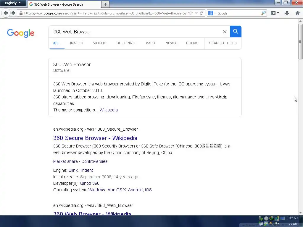Click the Mac OS X link

click(x=117, y=190)
